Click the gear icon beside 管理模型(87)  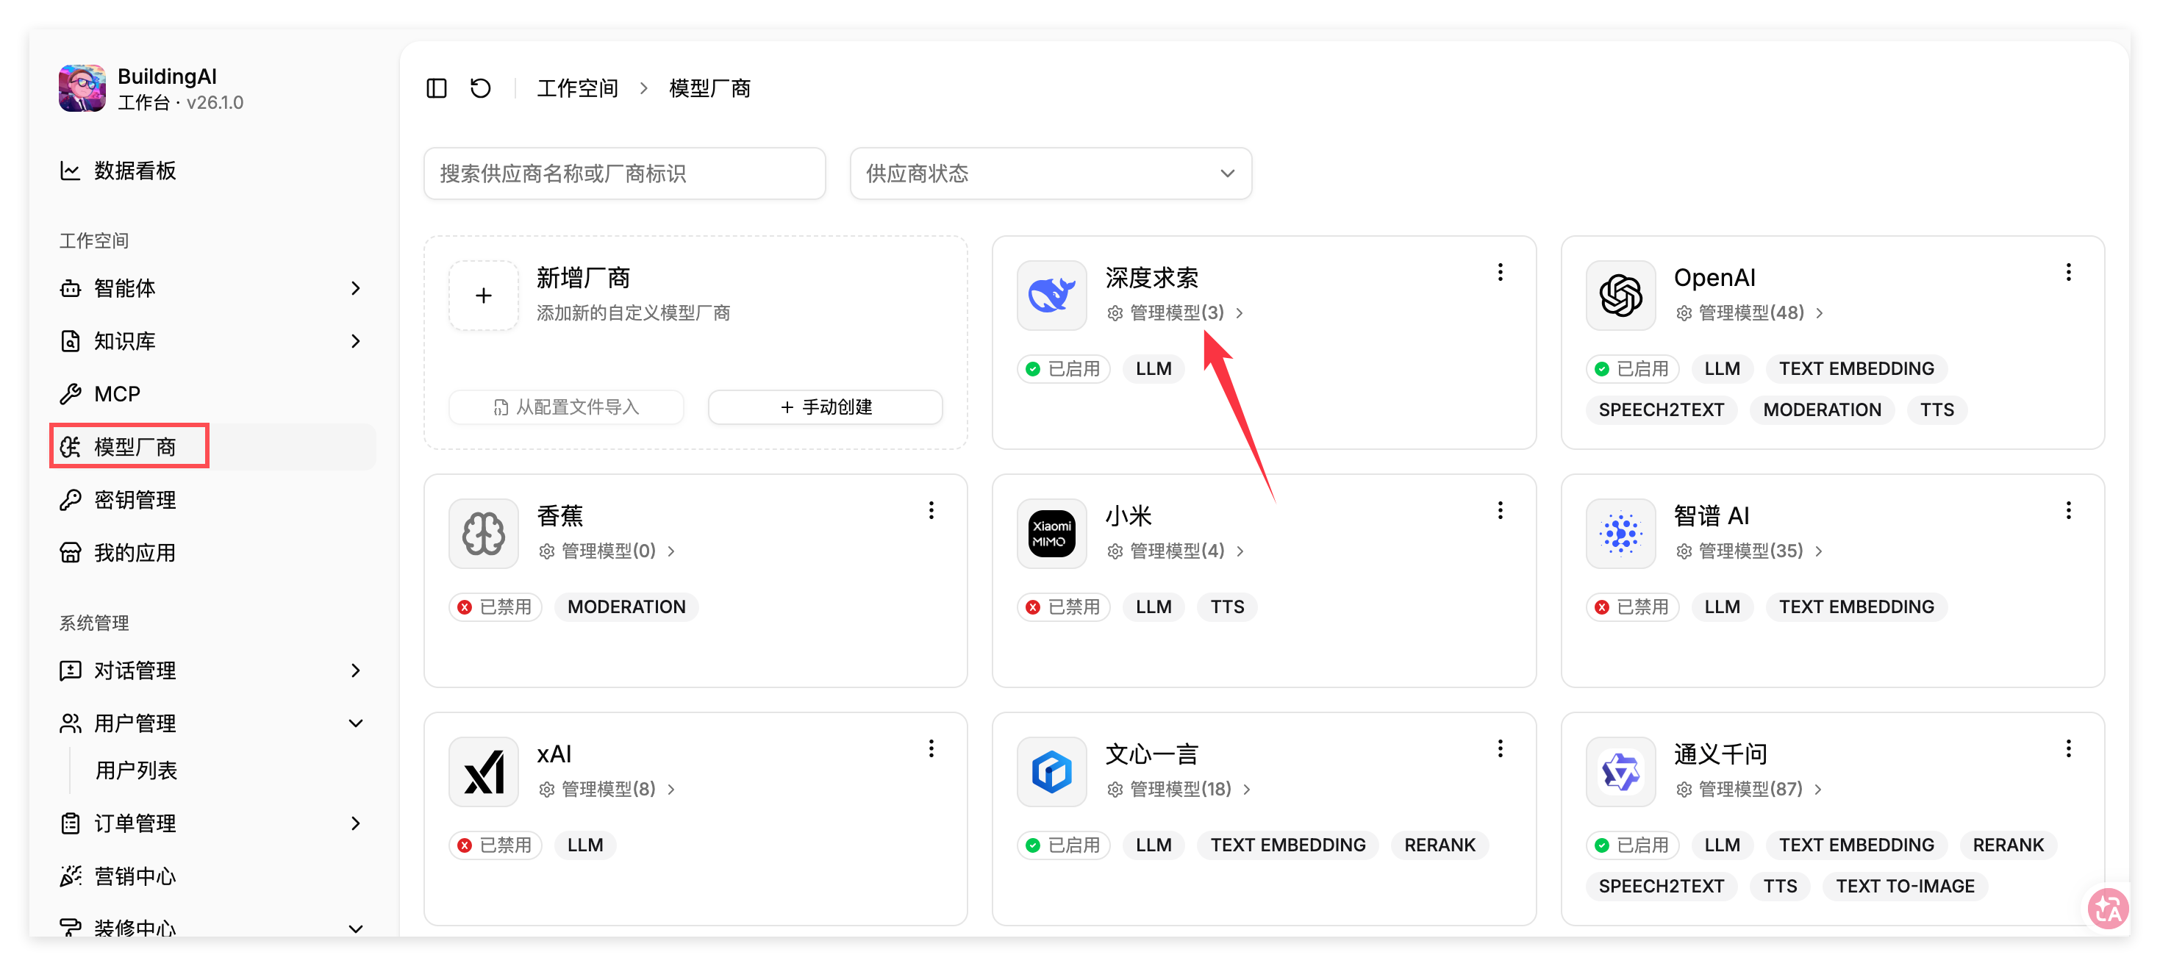point(1684,790)
